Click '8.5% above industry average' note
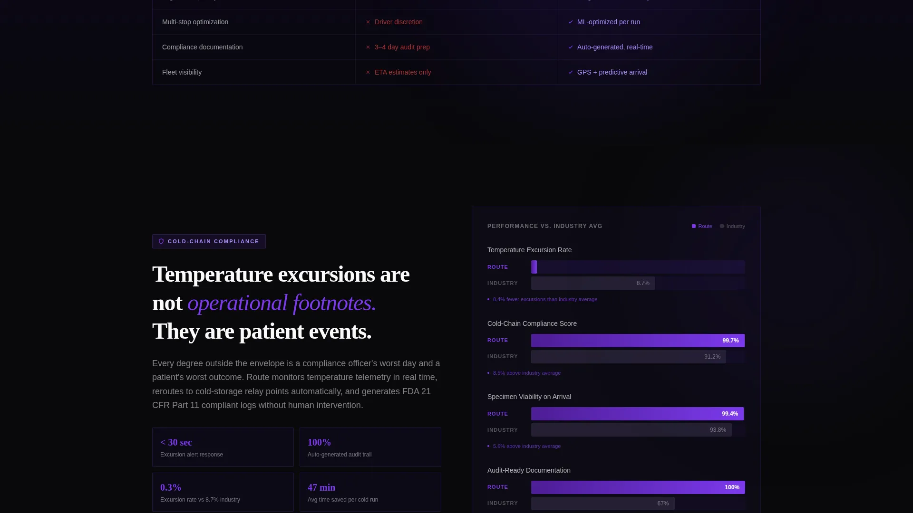The width and height of the screenshot is (913, 513). 527,373
